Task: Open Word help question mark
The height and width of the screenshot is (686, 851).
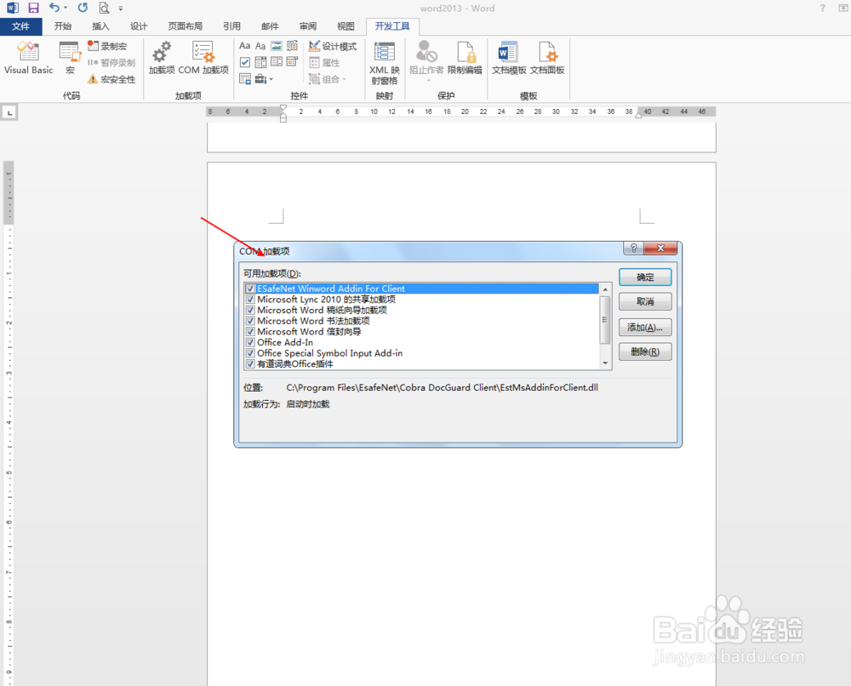Action: tap(823, 9)
